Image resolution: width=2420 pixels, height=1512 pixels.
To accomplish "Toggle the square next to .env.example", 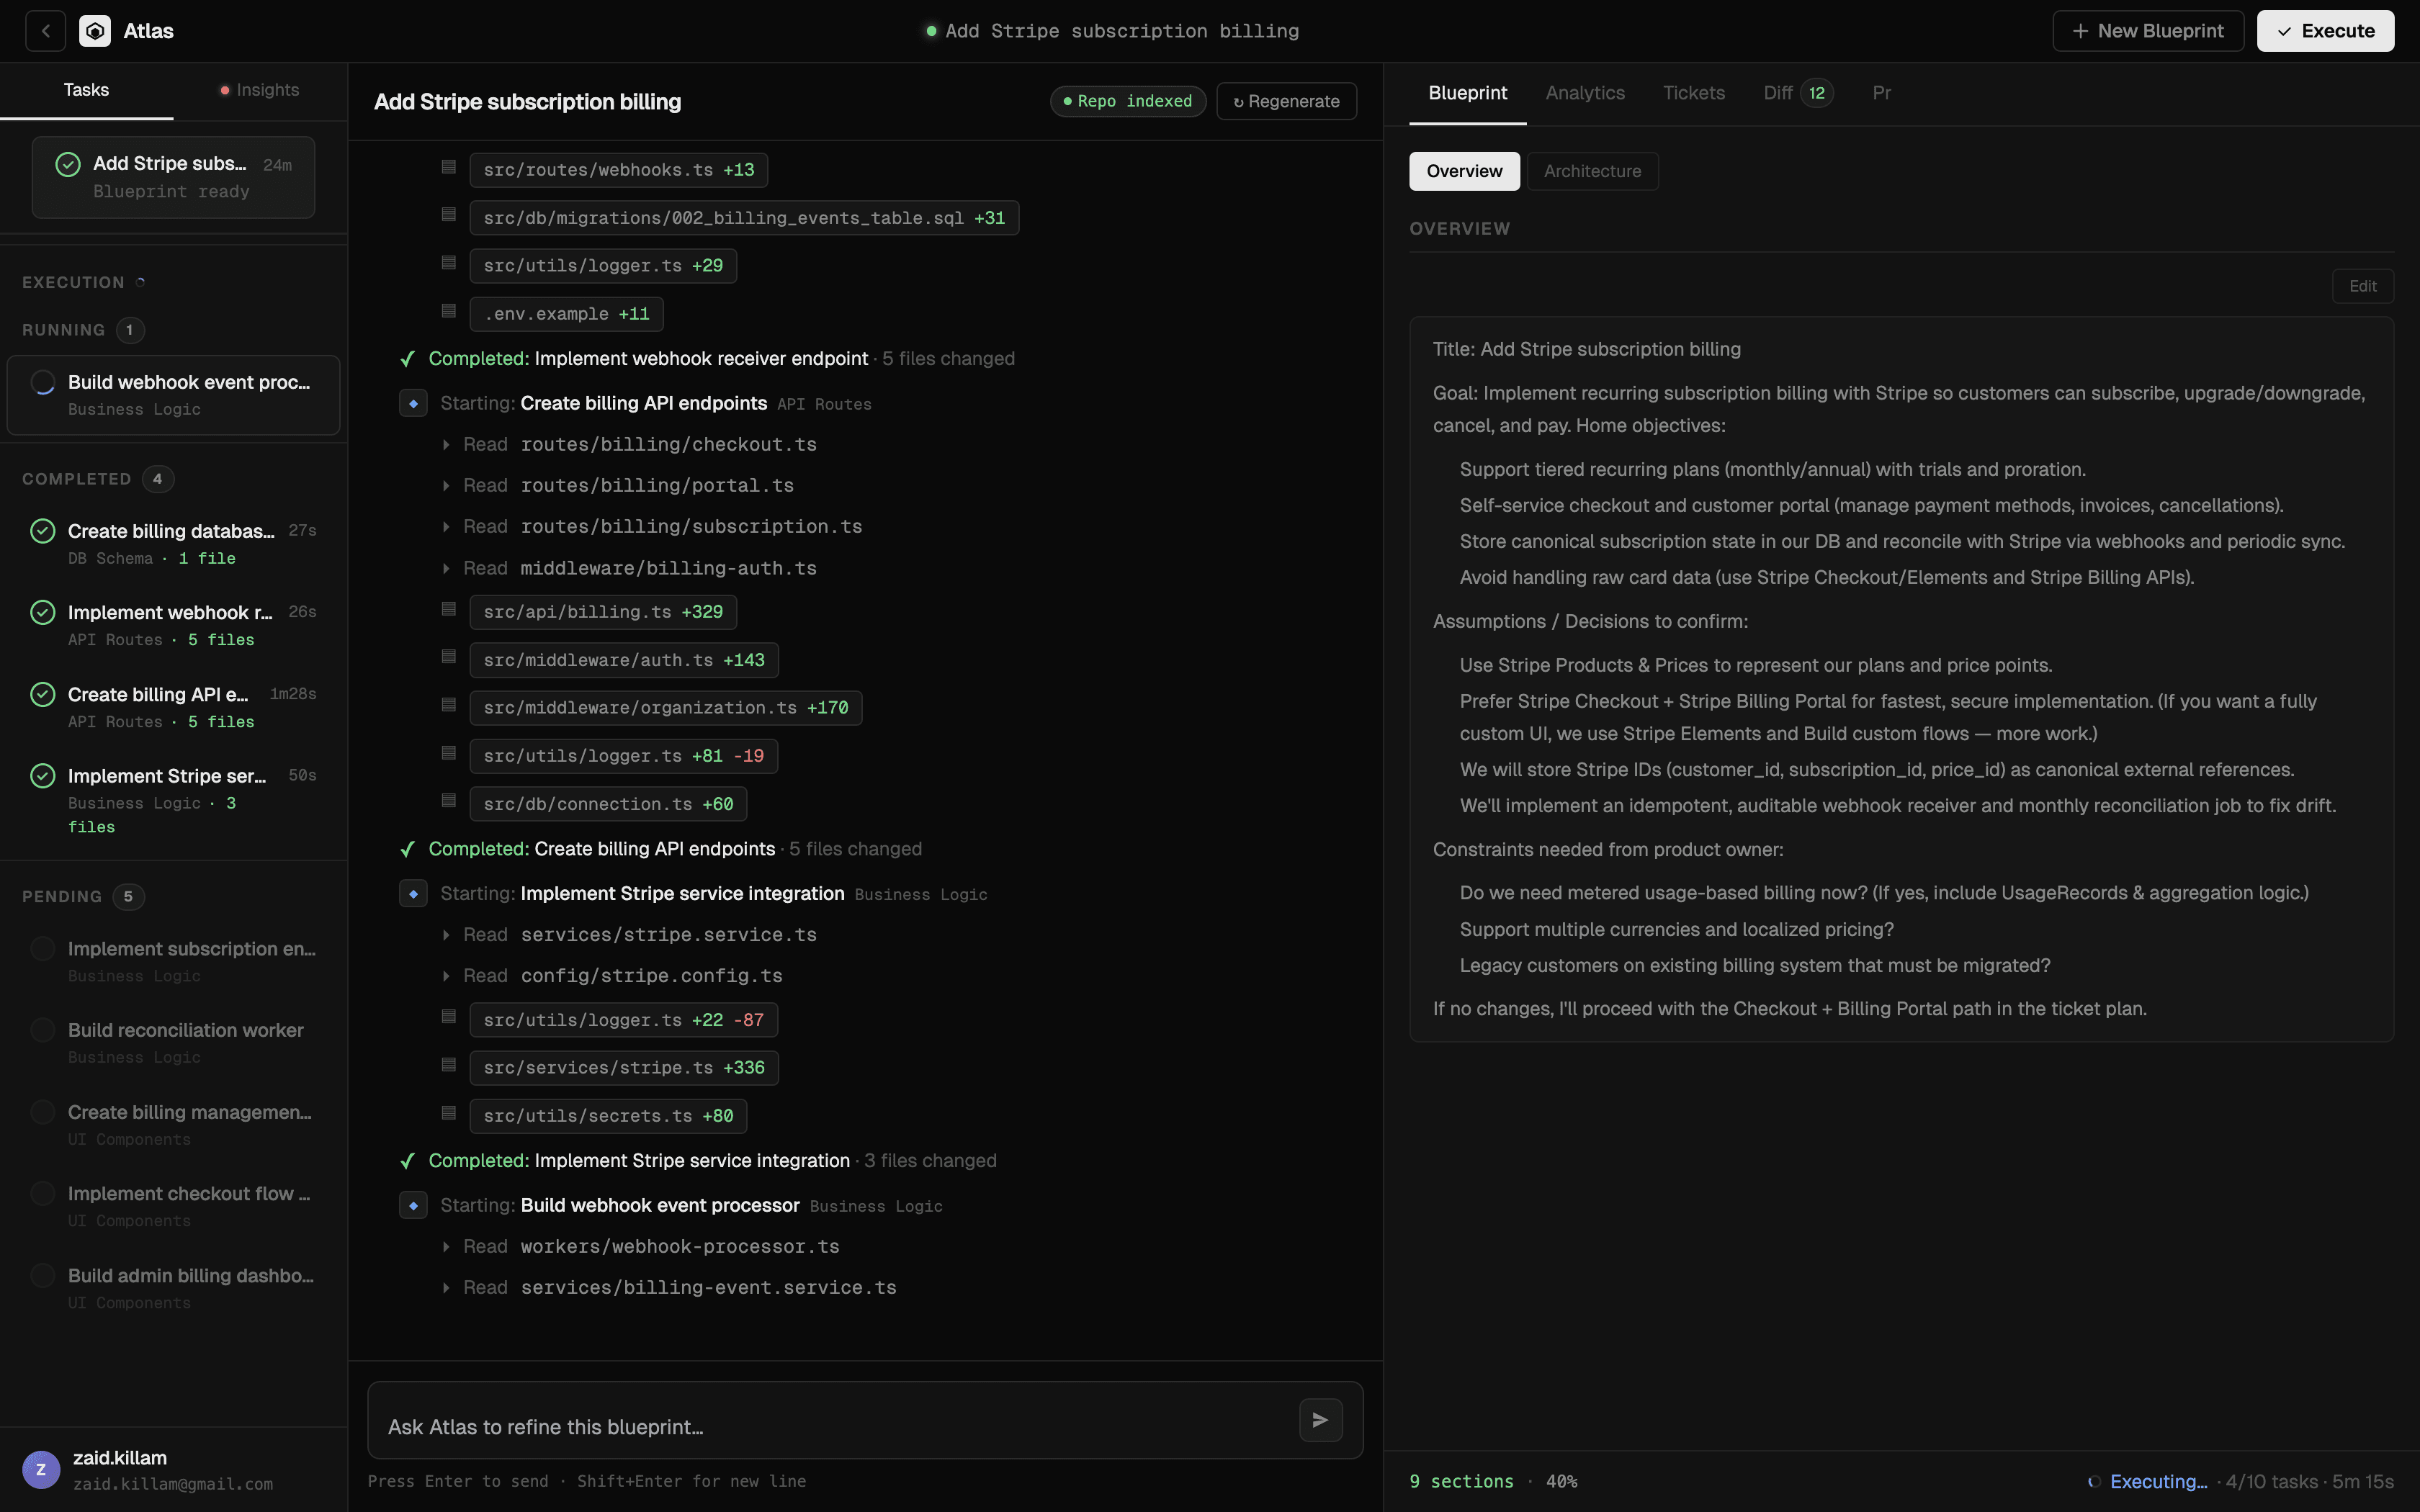I will tap(449, 312).
